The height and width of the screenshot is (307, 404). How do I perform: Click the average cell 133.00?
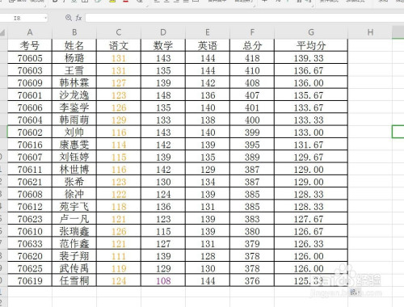point(311,132)
